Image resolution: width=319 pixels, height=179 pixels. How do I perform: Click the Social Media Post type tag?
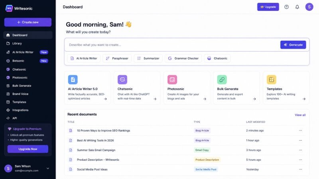pyautogui.click(x=206, y=169)
